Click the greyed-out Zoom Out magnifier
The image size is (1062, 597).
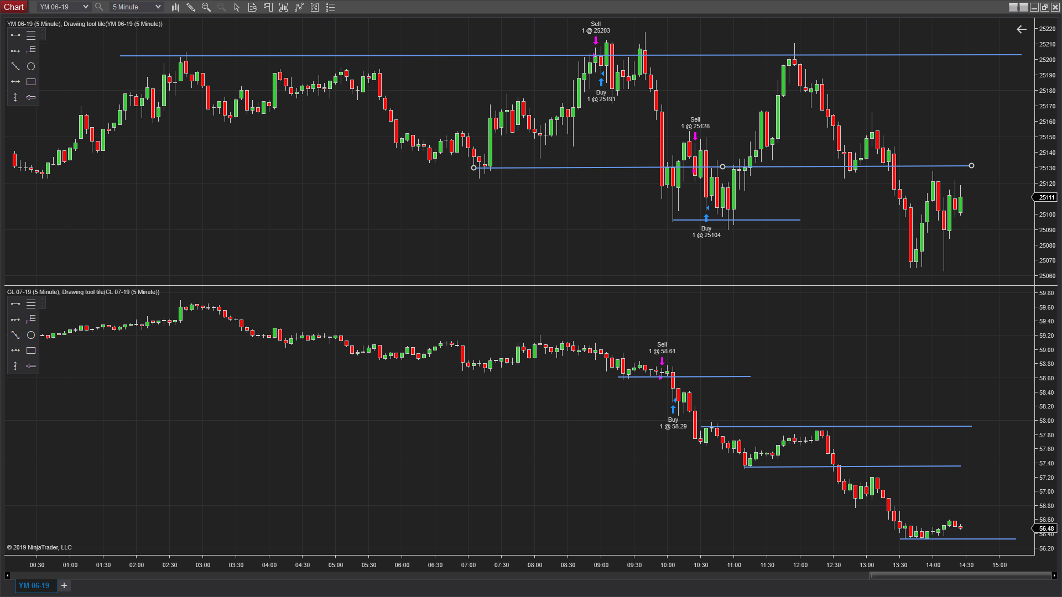(222, 7)
